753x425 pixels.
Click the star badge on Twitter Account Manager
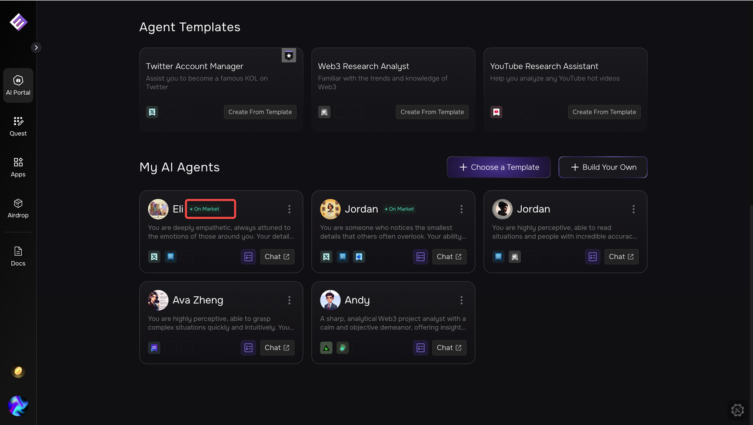pyautogui.click(x=289, y=55)
